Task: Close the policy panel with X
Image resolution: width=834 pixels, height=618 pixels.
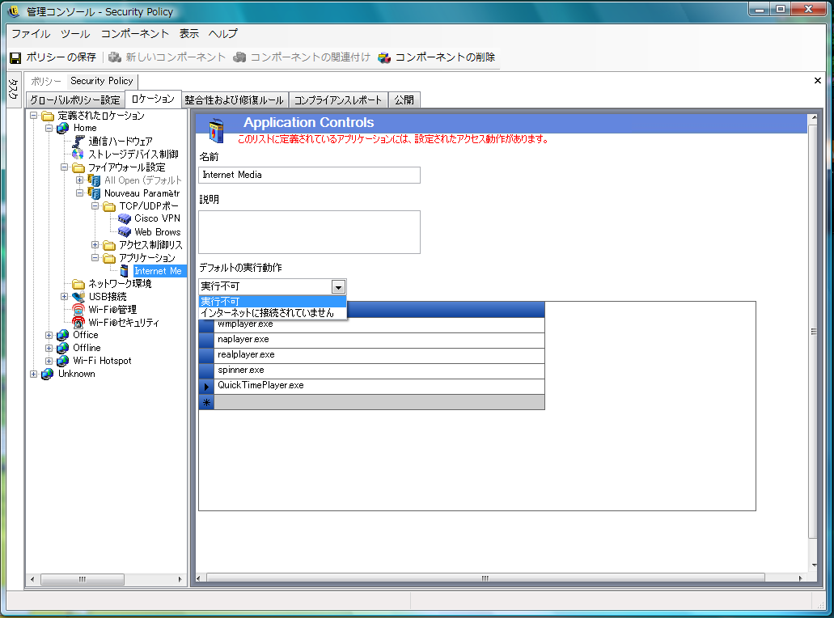Action: [818, 80]
